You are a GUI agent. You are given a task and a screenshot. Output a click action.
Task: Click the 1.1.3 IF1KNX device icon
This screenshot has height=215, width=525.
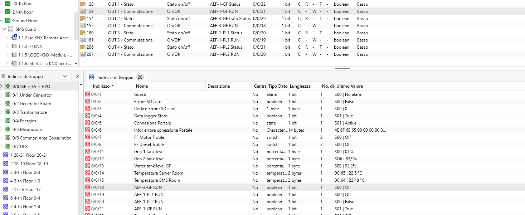[14, 47]
